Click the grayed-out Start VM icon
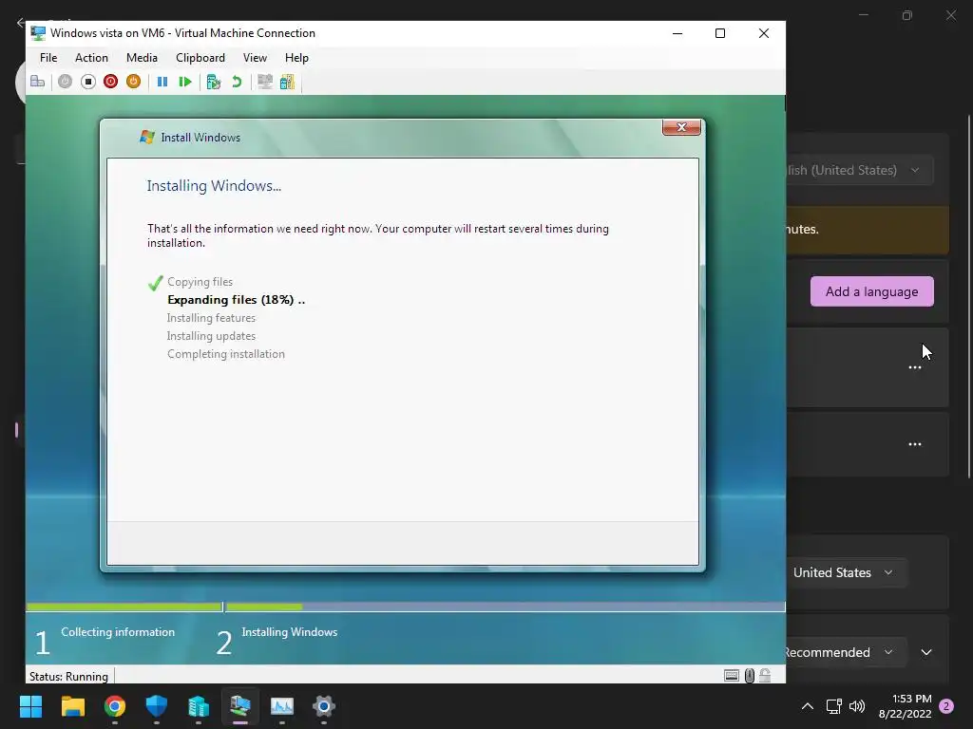Image resolution: width=973 pixels, height=729 pixels. point(66,82)
